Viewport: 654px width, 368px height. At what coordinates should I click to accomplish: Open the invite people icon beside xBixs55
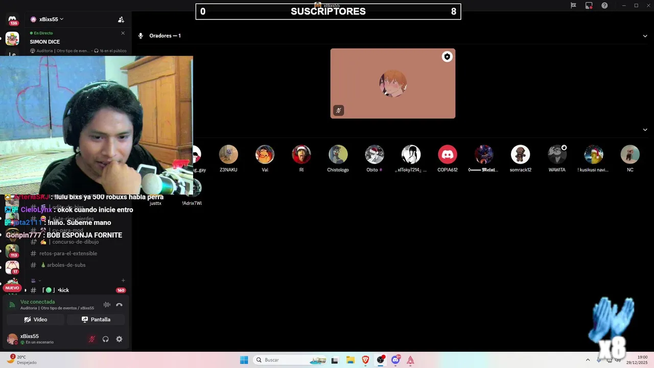click(x=121, y=19)
